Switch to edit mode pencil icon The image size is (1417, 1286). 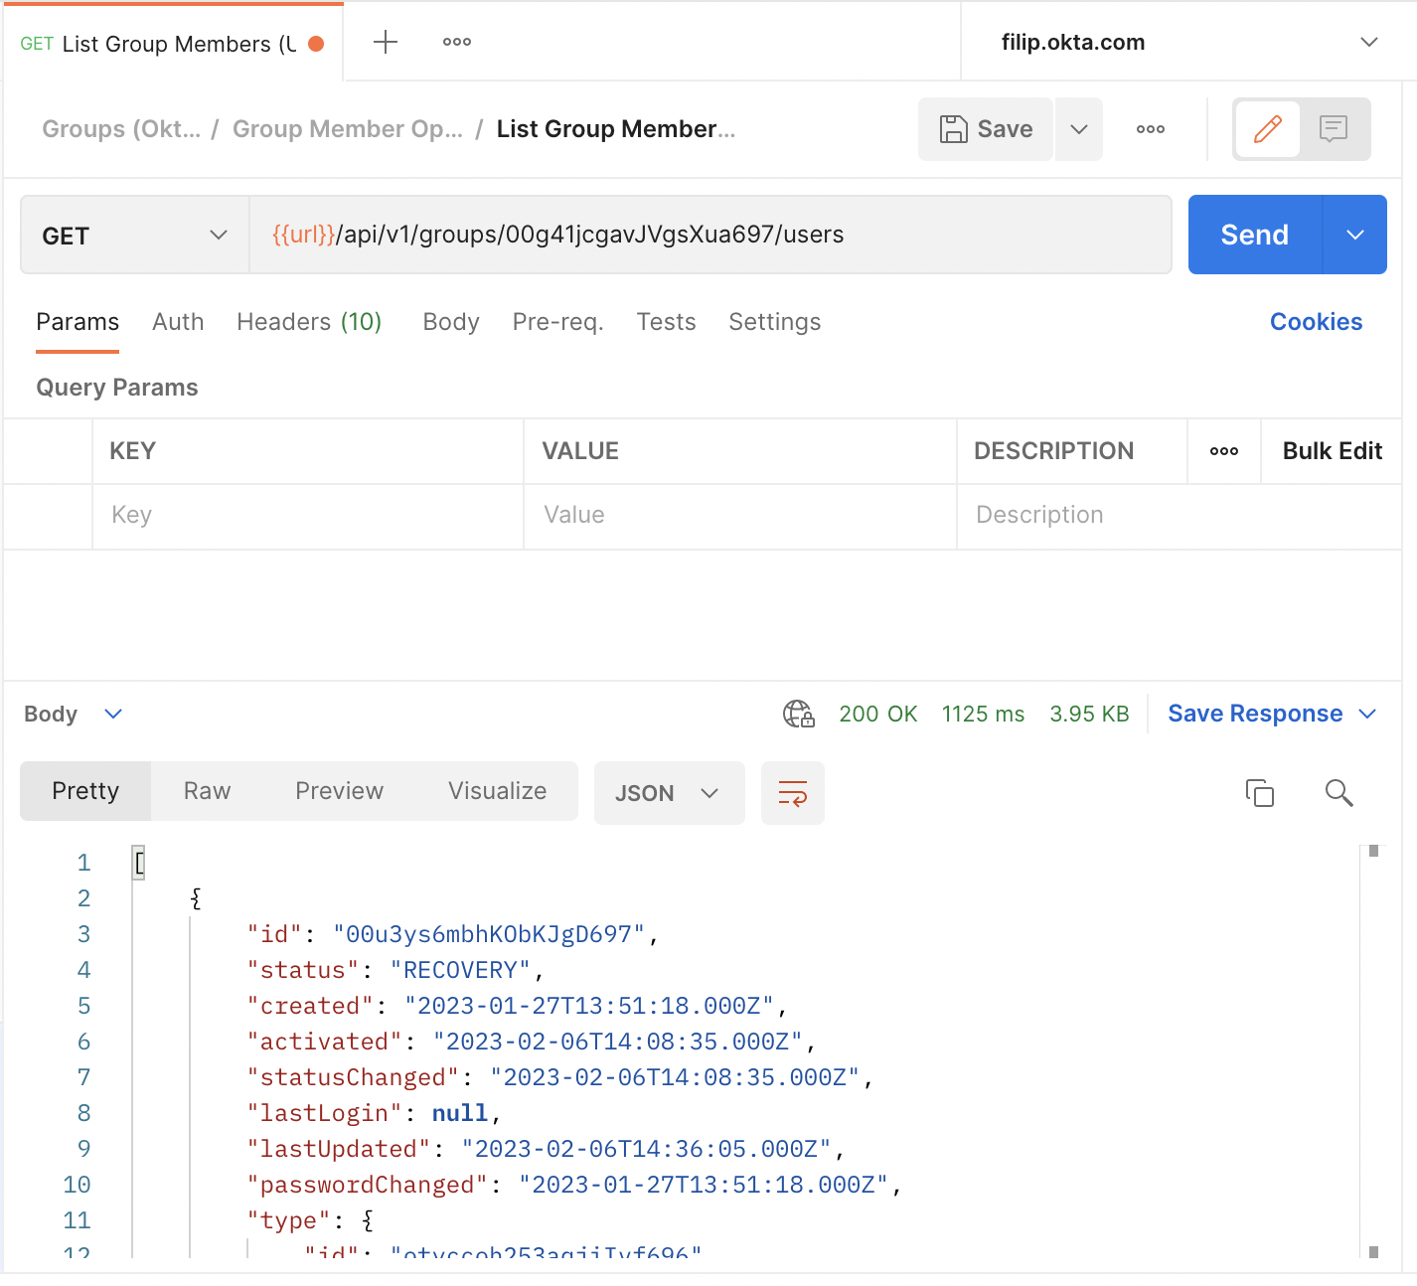pos(1267,129)
